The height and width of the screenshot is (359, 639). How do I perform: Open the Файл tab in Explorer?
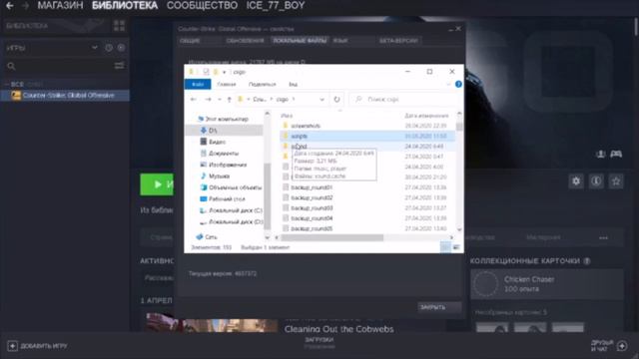[198, 84]
